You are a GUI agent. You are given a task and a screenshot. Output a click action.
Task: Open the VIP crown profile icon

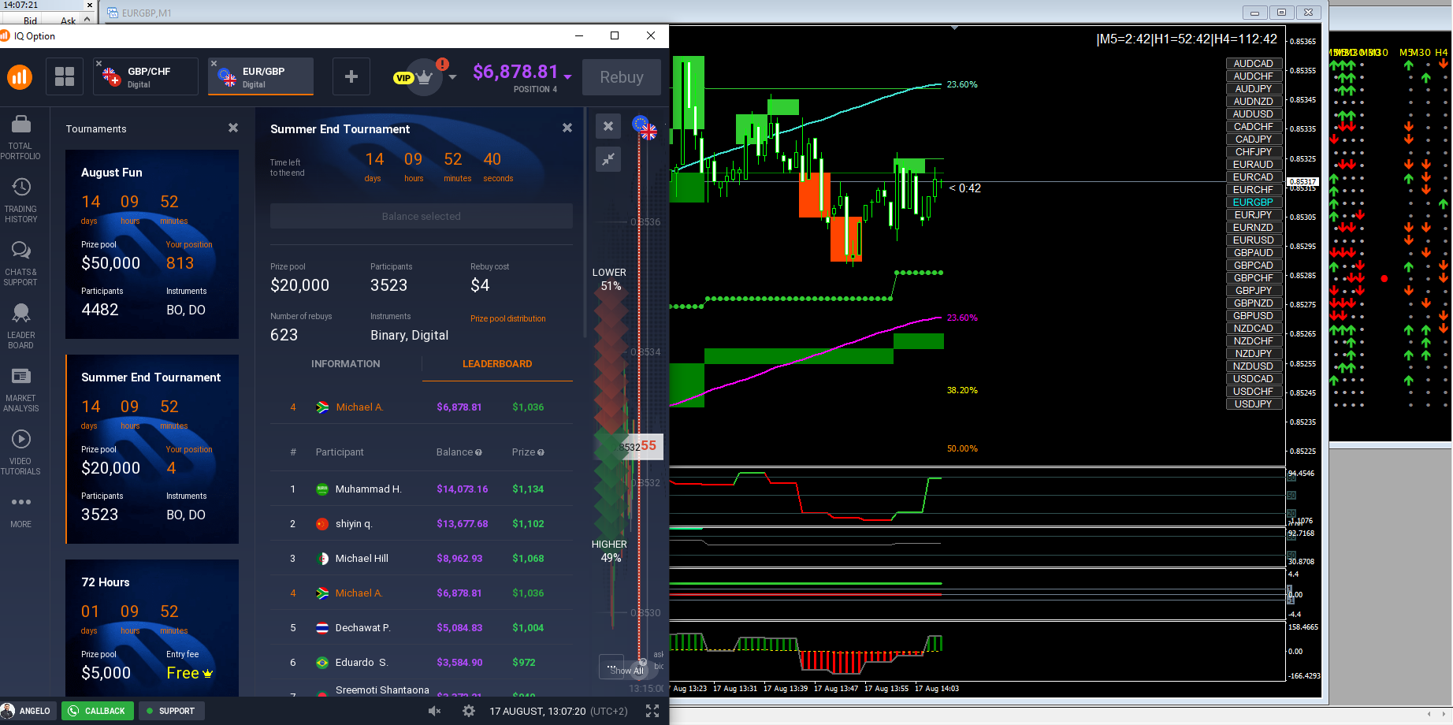424,77
